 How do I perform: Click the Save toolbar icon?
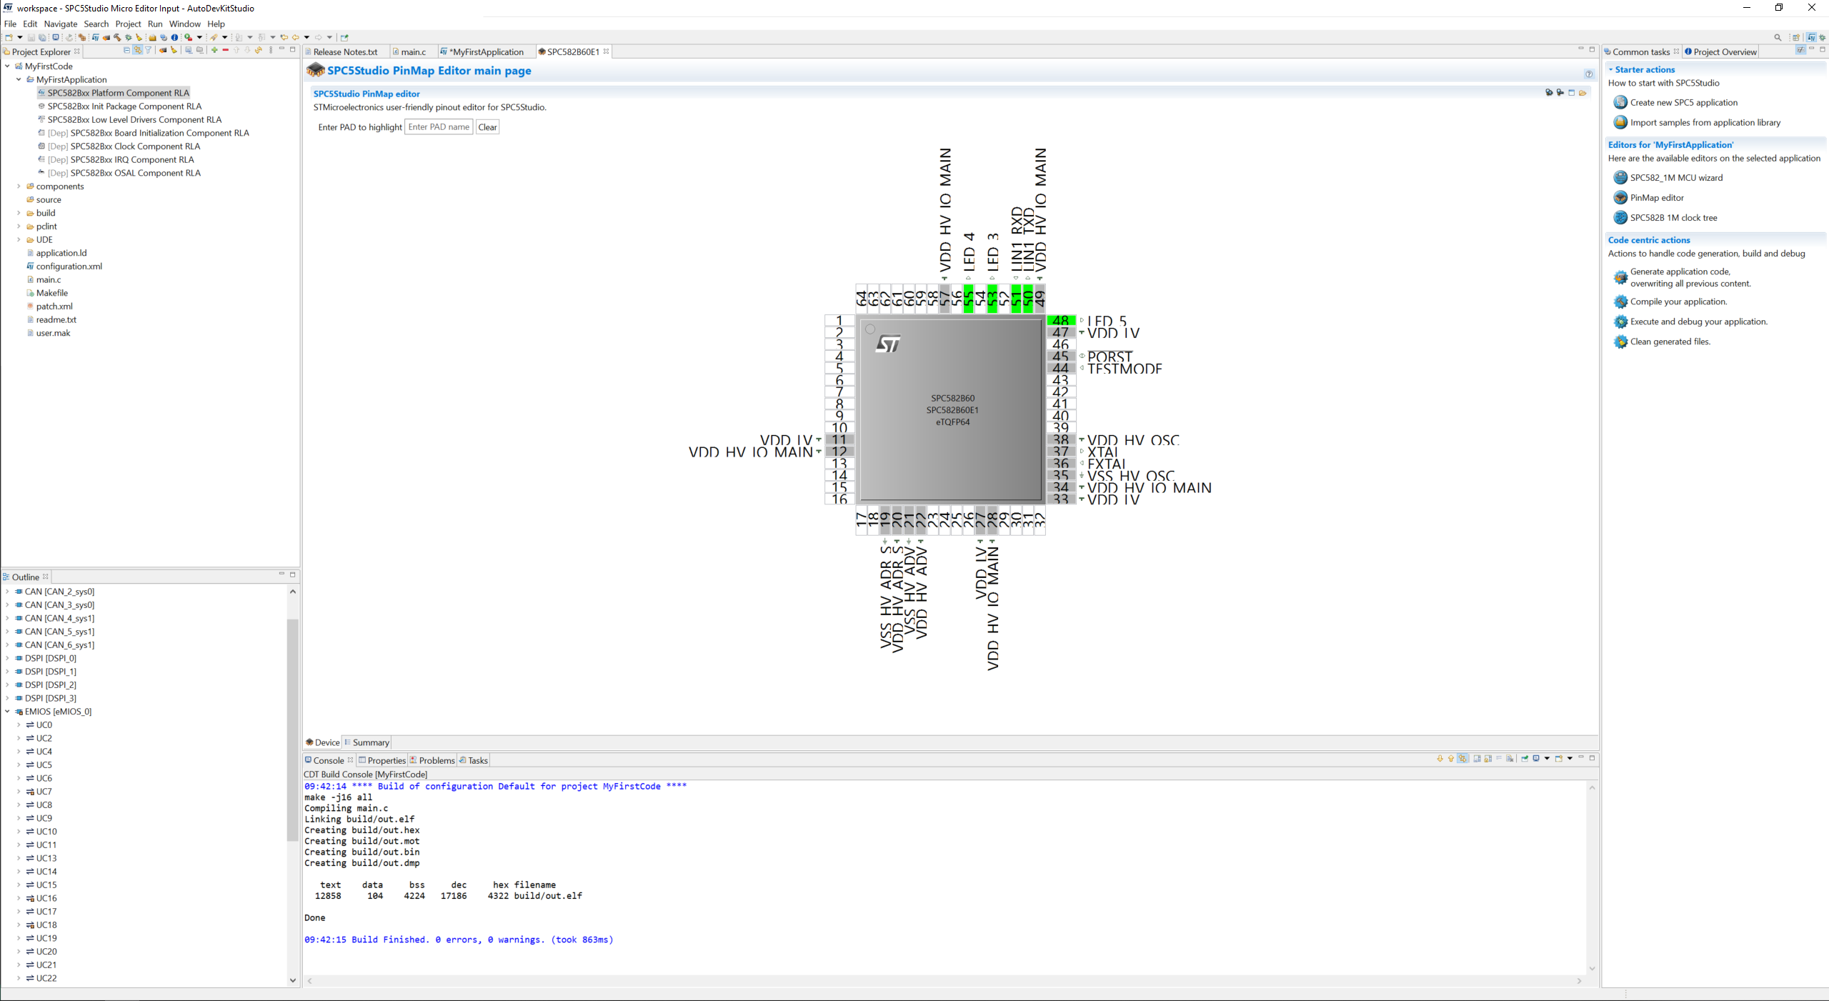31,37
